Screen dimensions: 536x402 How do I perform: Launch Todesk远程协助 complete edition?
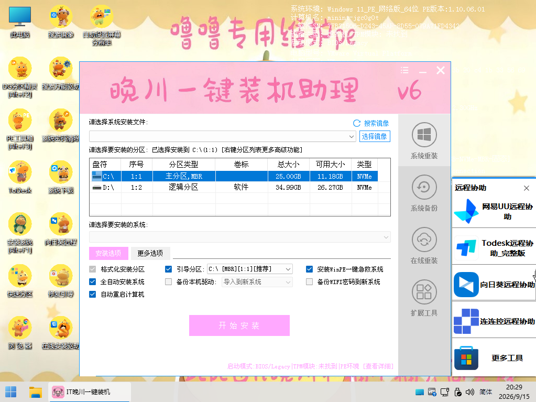pos(494,248)
